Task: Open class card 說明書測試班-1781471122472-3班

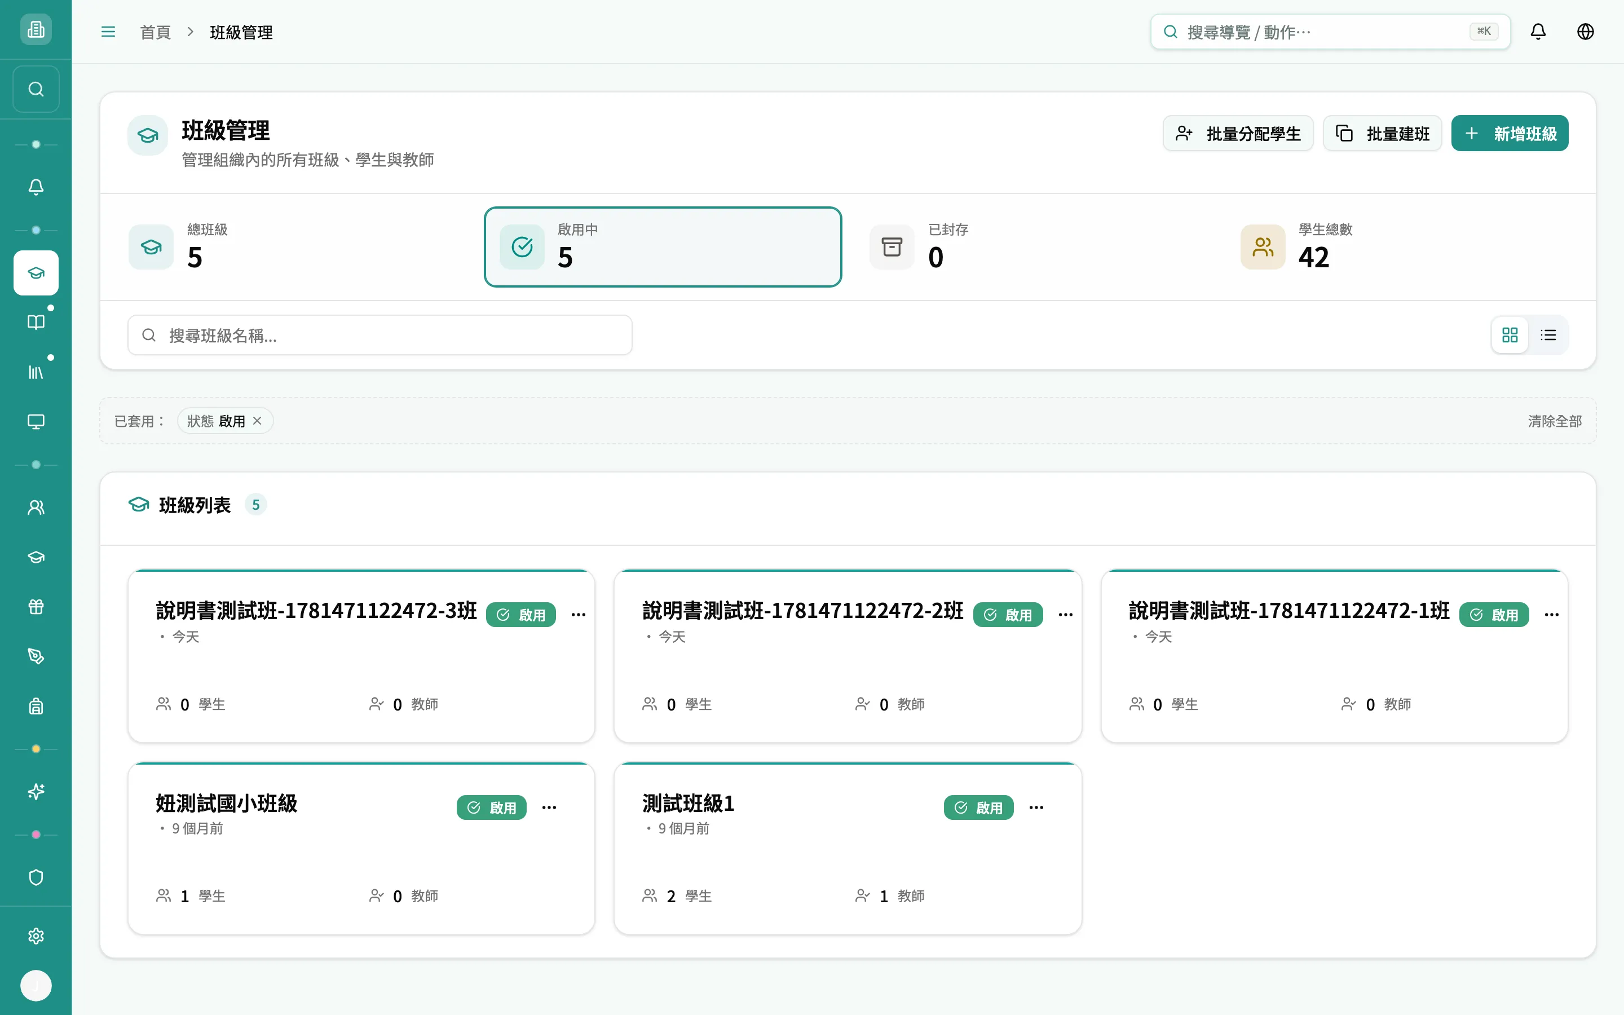Action: [x=361, y=656]
